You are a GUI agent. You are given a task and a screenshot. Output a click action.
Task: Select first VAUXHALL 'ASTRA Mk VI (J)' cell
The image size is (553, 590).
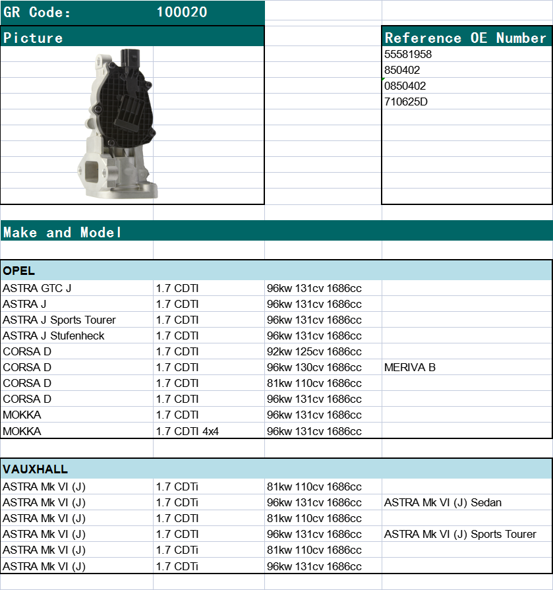click(76, 487)
